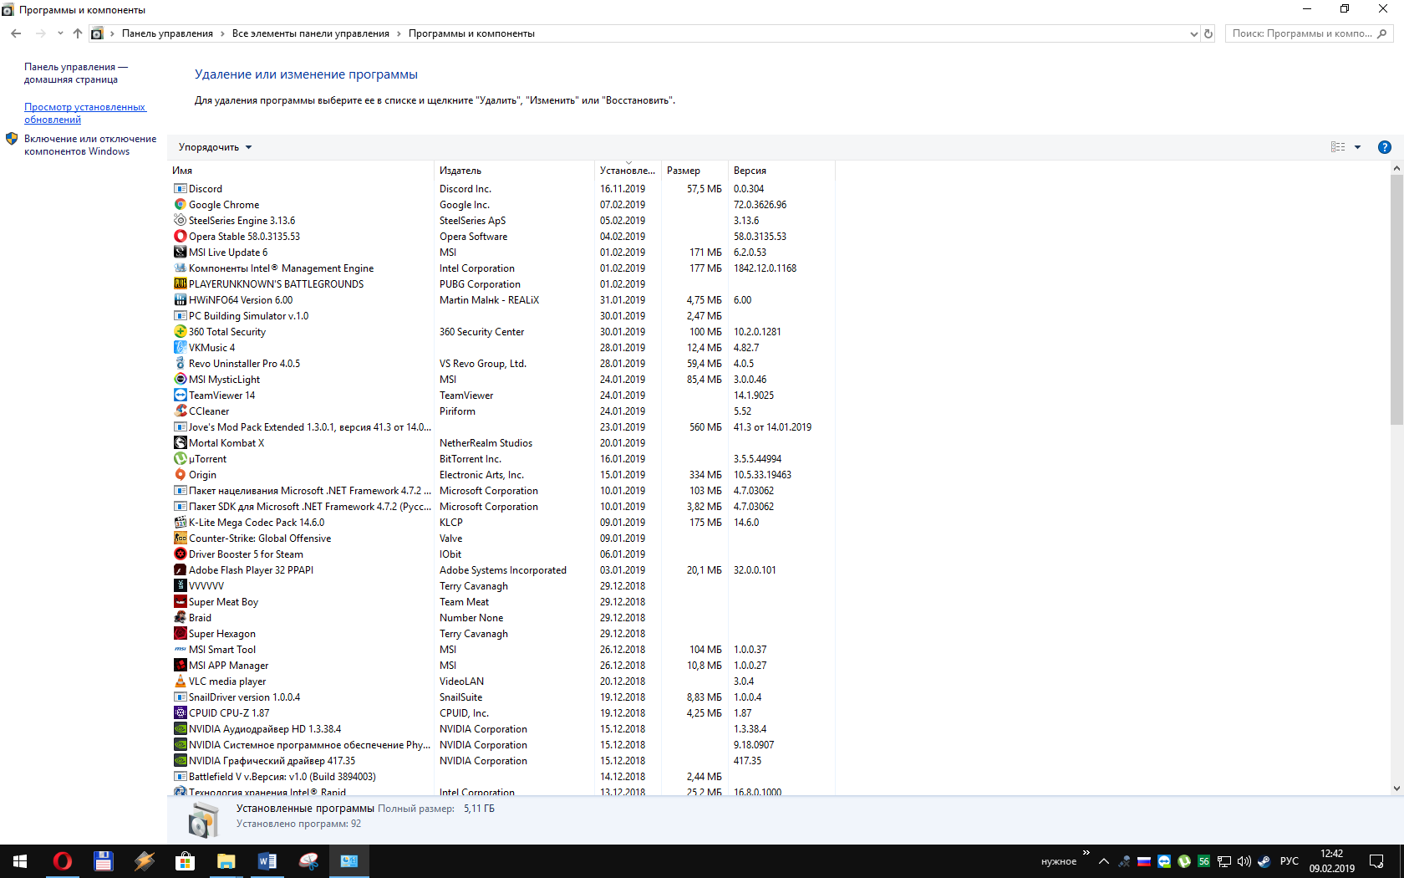
Task: Select the PLAYERUNKNOWN'S BATTLEGROUNDS icon
Action: (180, 284)
